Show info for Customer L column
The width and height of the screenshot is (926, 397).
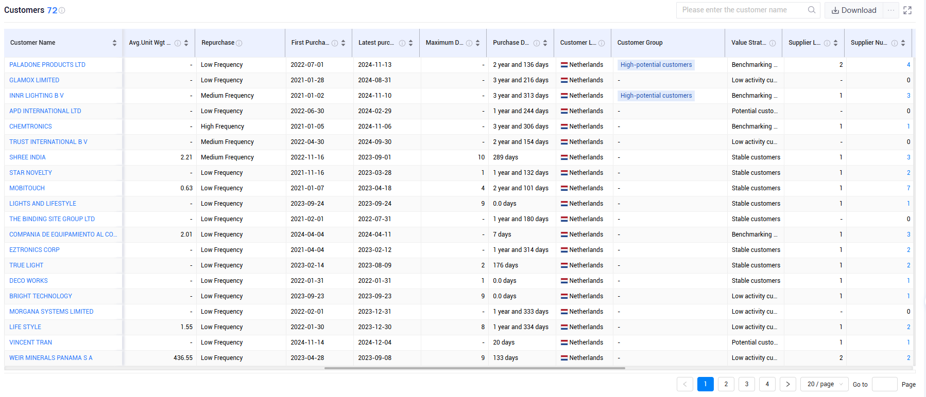[x=602, y=43]
